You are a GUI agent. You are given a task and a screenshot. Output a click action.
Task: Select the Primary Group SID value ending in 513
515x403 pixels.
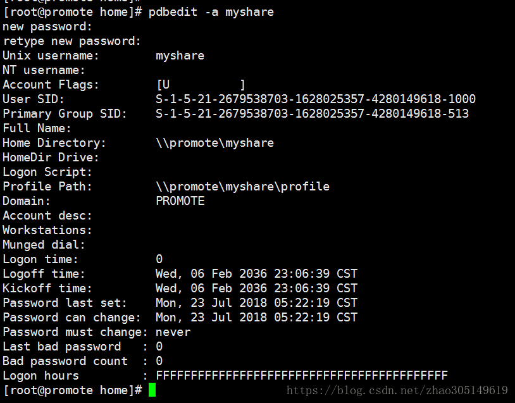(312, 114)
